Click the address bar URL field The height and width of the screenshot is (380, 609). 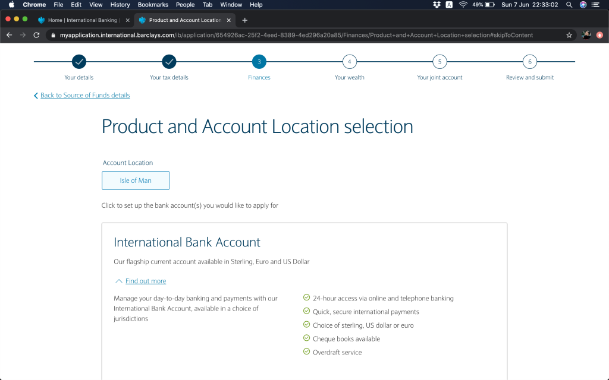(x=297, y=35)
